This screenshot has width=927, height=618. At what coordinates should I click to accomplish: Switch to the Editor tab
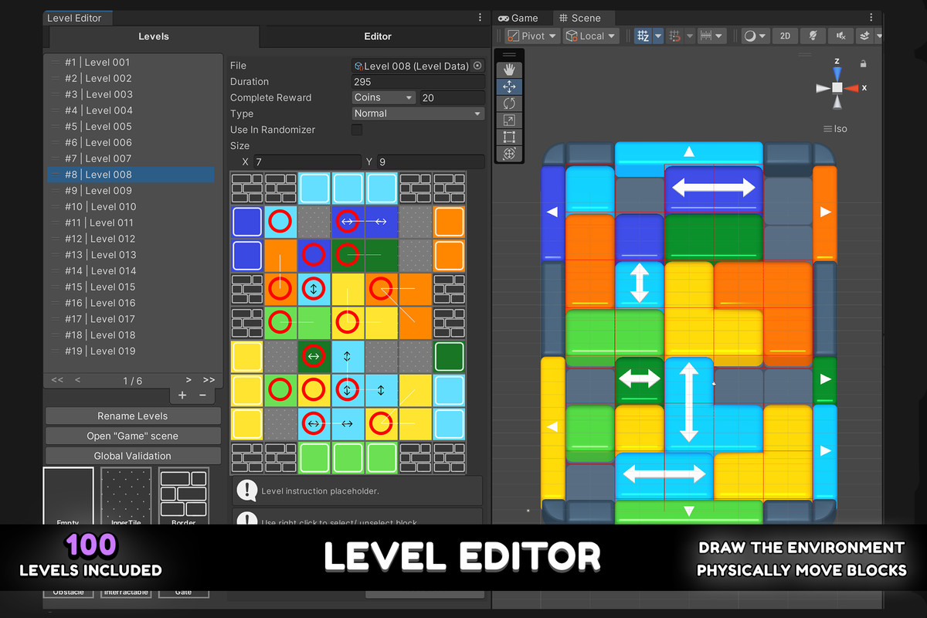[378, 36]
